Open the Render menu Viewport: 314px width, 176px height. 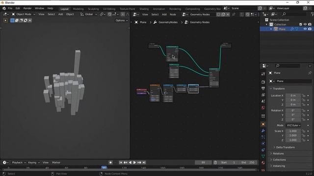(x=27, y=8)
